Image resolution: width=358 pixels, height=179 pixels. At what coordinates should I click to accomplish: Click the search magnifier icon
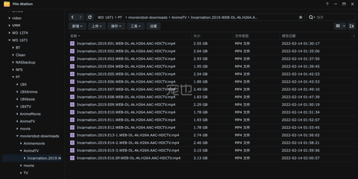click(311, 17)
